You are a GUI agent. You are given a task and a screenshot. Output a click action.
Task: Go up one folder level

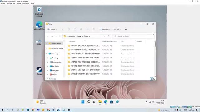pos(60,36)
